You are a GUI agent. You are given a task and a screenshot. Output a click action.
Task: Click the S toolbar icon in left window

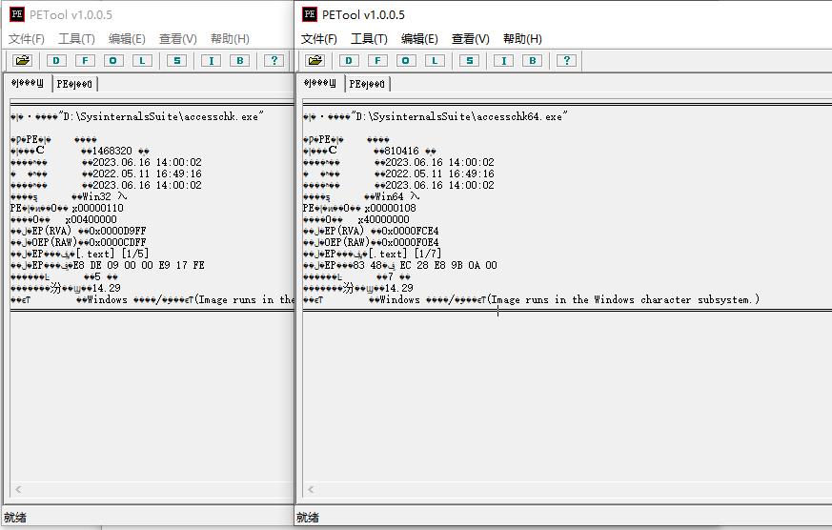pyautogui.click(x=176, y=60)
